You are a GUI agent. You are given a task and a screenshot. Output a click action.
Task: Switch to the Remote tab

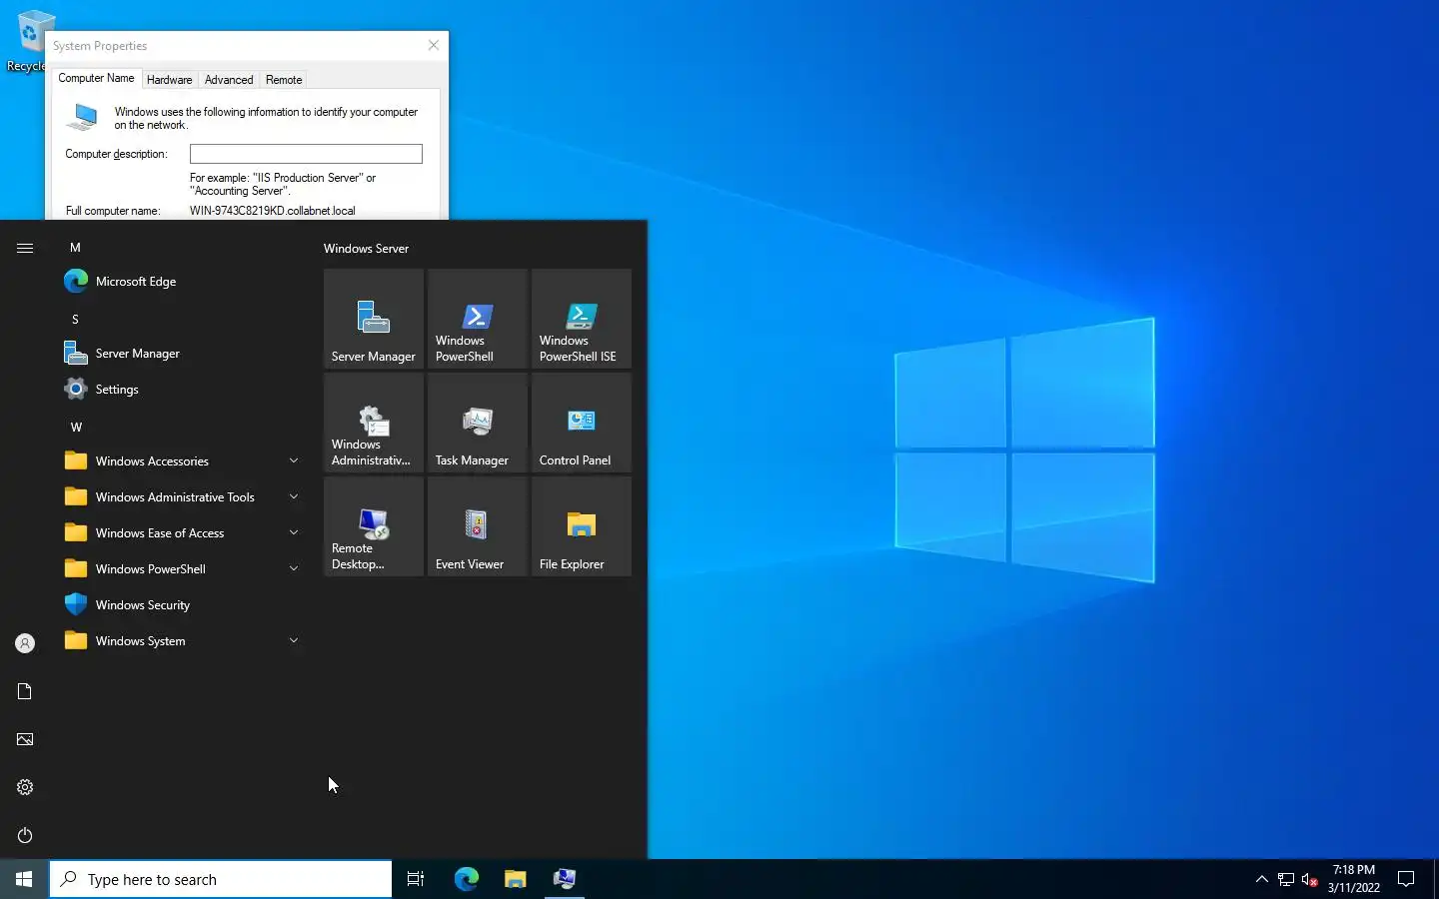pyautogui.click(x=284, y=80)
